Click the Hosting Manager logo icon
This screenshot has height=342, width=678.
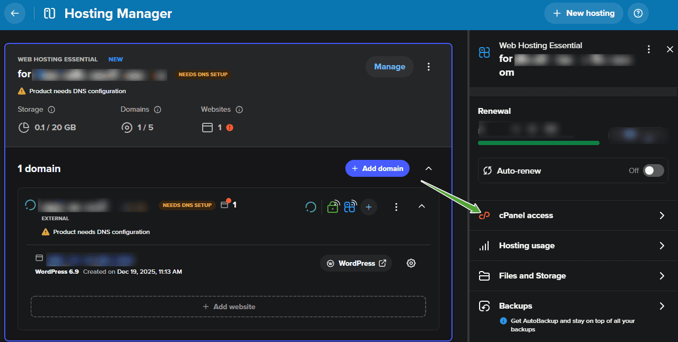pos(49,13)
